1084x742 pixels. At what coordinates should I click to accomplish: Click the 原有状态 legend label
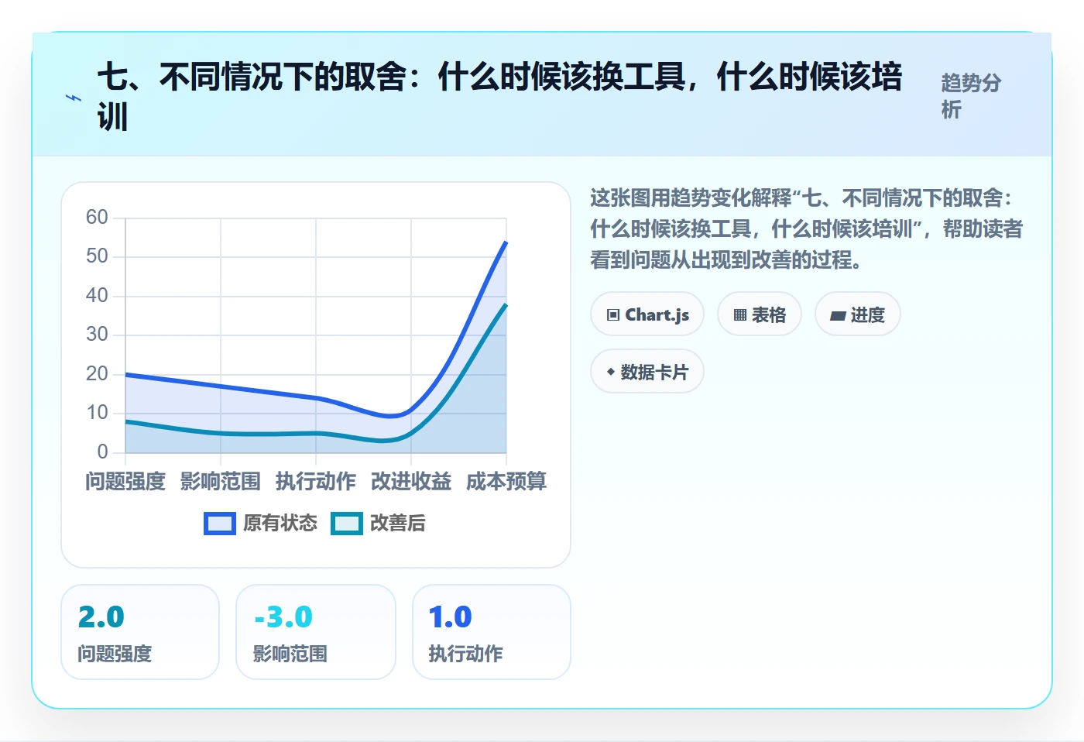[x=280, y=524]
